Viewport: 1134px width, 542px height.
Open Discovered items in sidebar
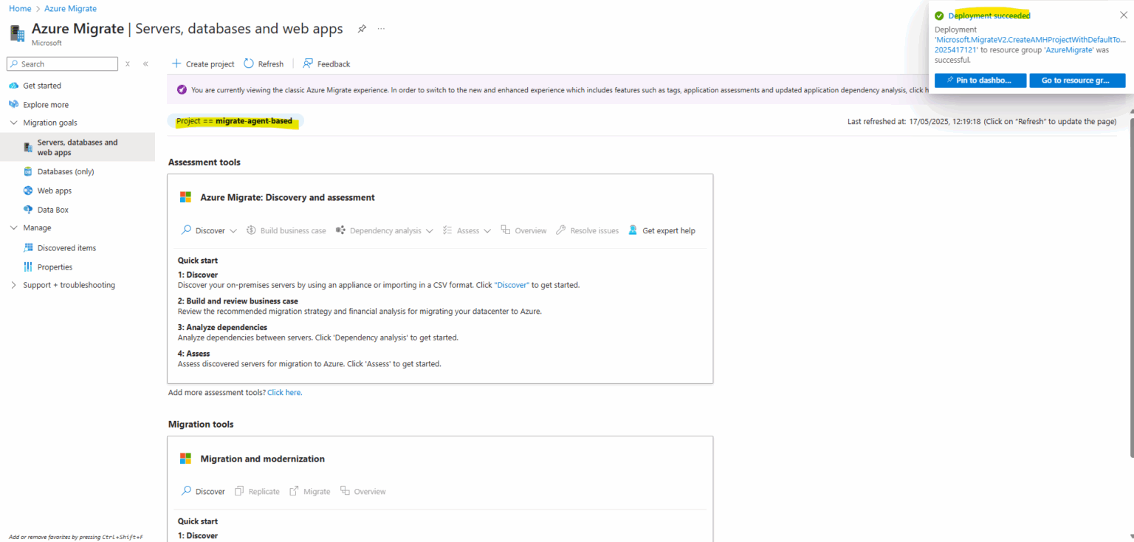pos(66,248)
